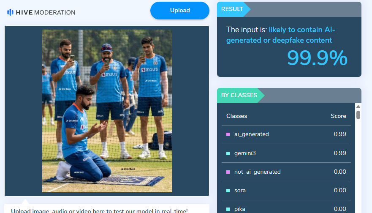The width and height of the screenshot is (372, 213).
Task: Click the Upload button
Action: click(x=180, y=11)
